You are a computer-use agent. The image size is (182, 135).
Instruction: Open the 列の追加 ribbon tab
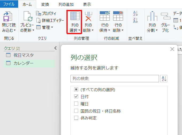point(66,4)
